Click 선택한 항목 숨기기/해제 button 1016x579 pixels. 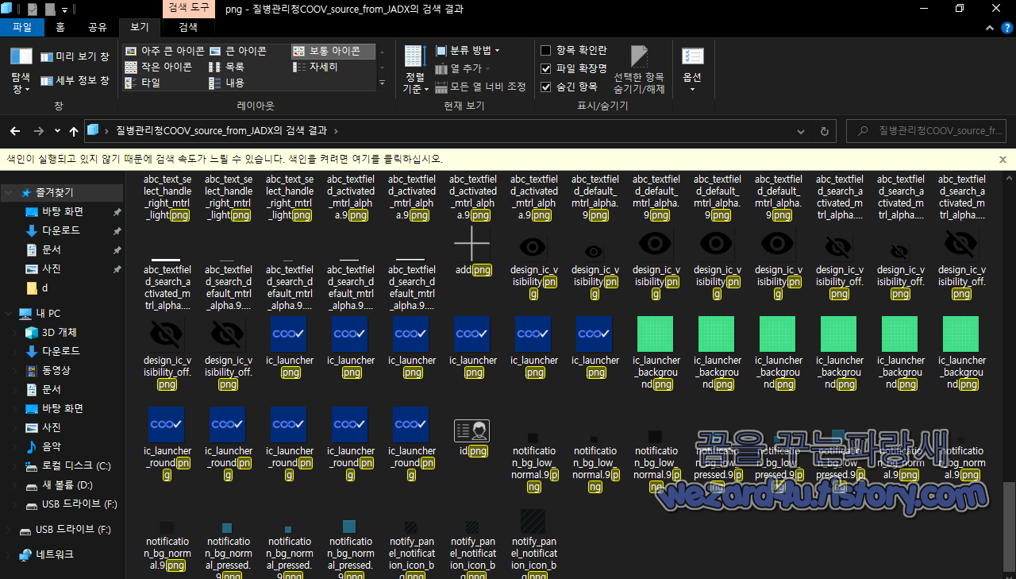(x=639, y=70)
